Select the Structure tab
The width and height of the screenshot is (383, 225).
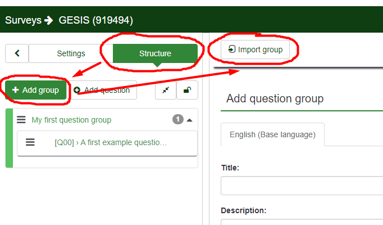pyautogui.click(x=155, y=53)
